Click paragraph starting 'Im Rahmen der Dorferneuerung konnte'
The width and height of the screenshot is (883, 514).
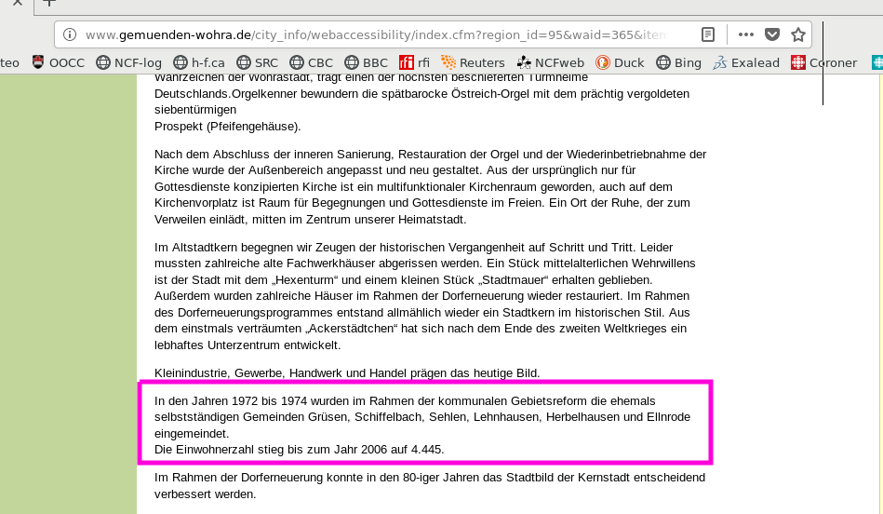click(430, 485)
